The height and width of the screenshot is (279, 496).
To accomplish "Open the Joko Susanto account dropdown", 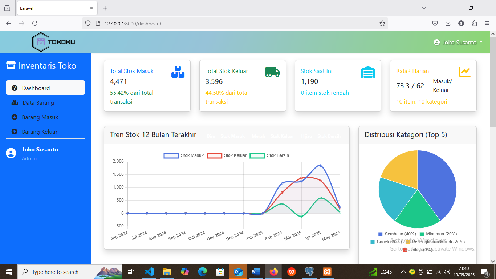I will [459, 42].
